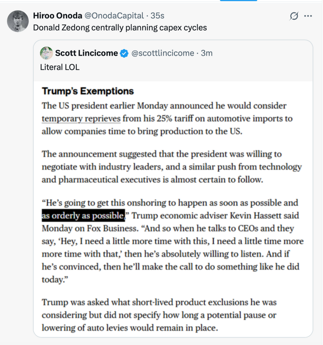Click Scott Lincicome's blue verified badge
Screen dimensions: 323x345
tap(124, 53)
